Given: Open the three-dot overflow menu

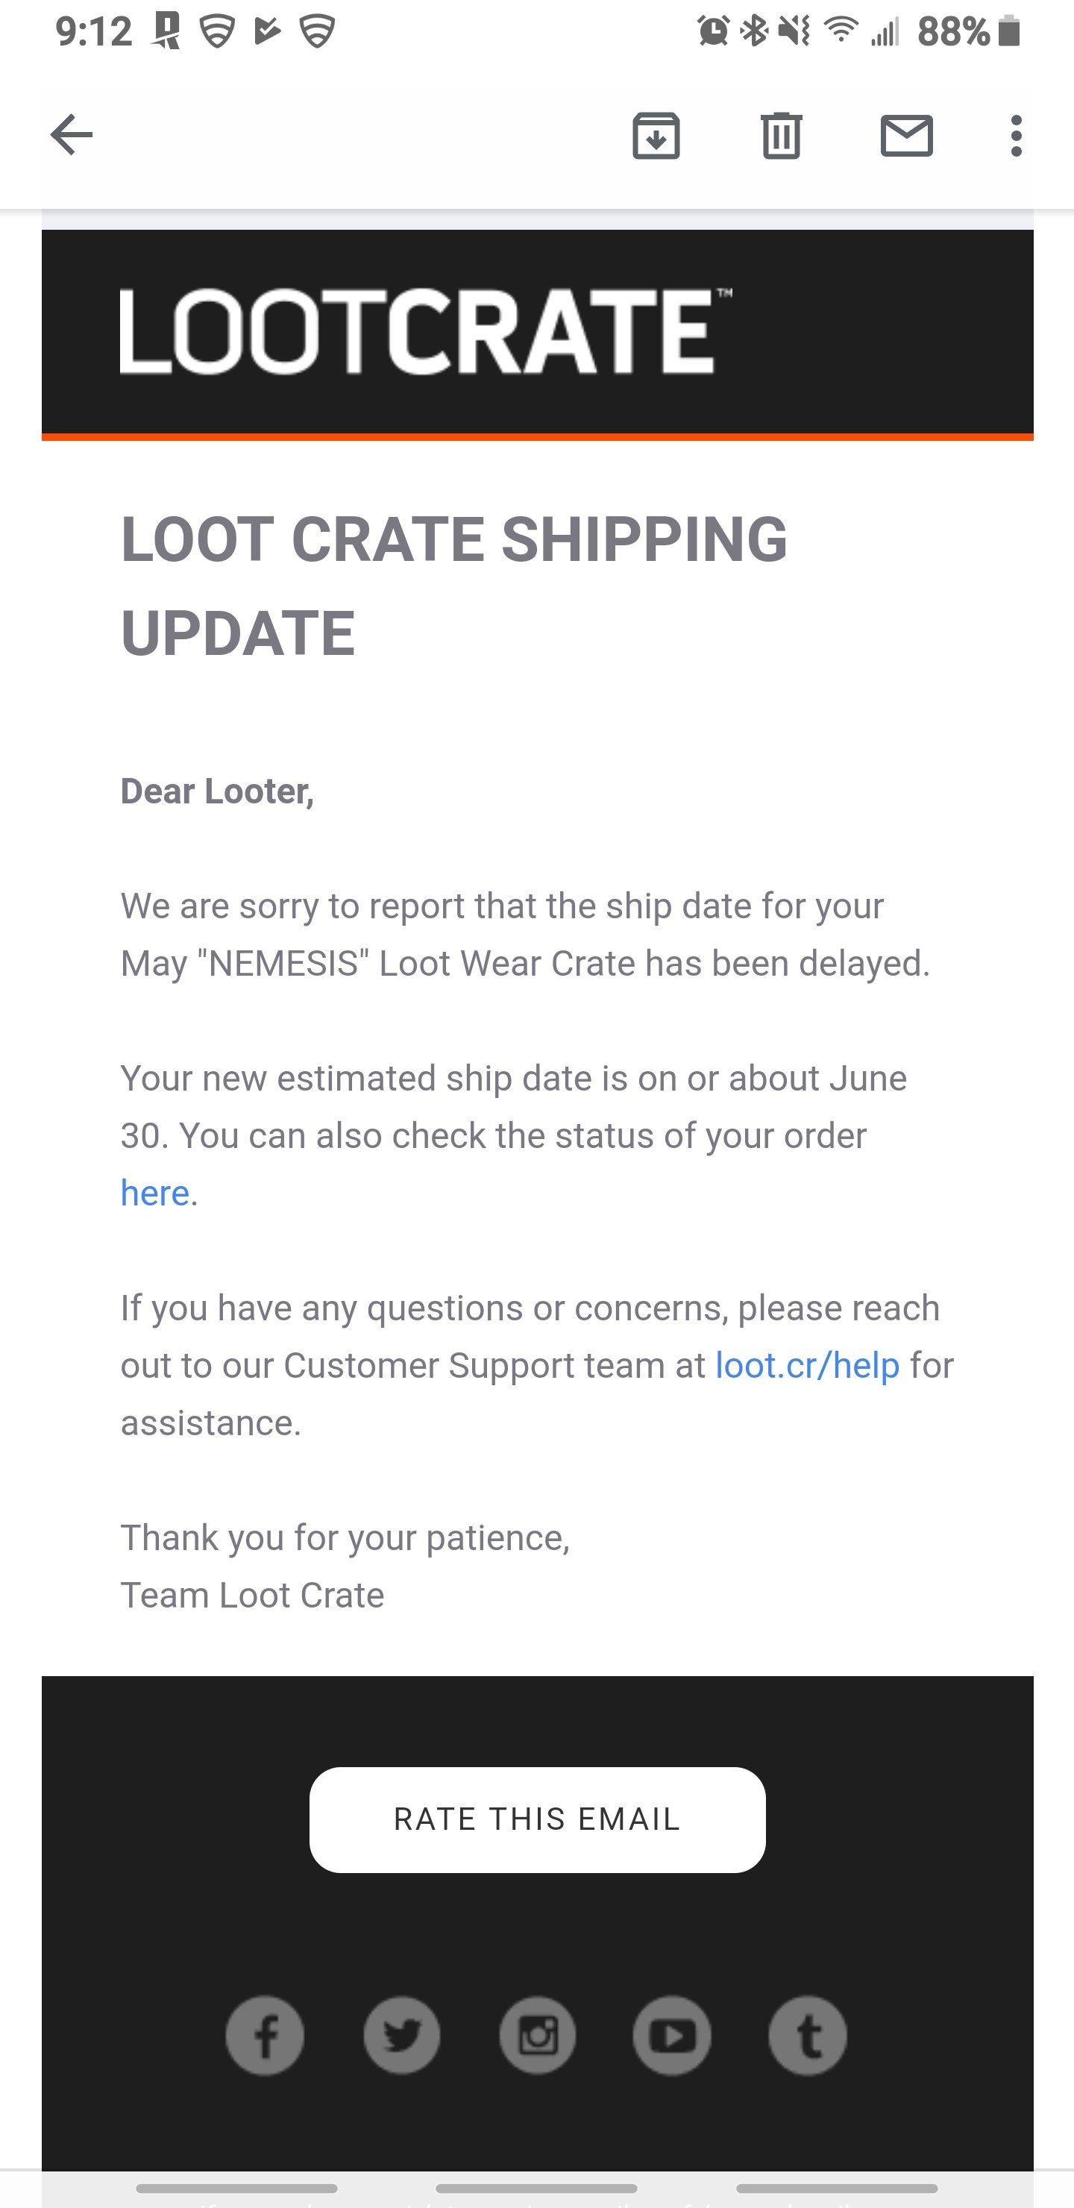Looking at the screenshot, I should point(1016,136).
